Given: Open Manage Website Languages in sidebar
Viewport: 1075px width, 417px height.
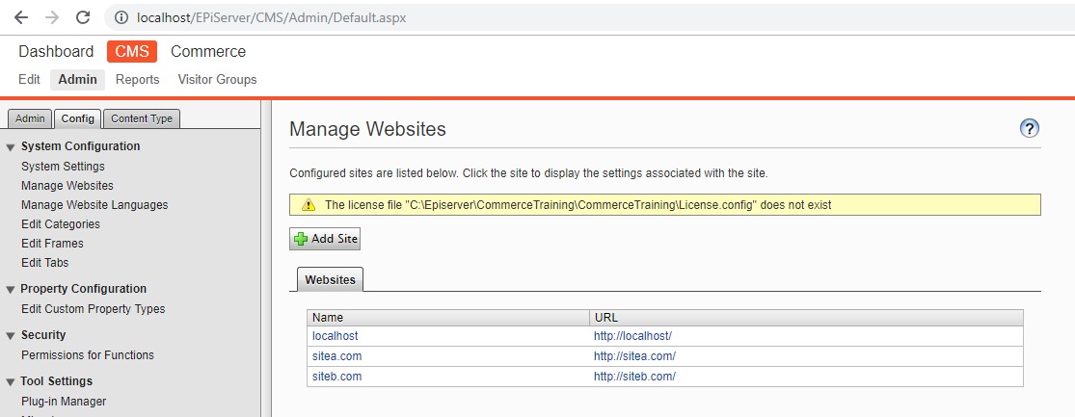Looking at the screenshot, I should (94, 205).
